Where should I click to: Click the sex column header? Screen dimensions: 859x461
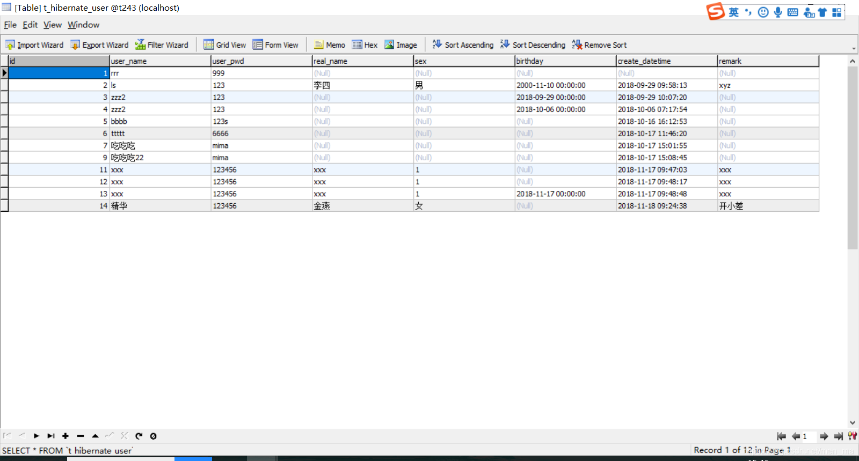[464, 61]
